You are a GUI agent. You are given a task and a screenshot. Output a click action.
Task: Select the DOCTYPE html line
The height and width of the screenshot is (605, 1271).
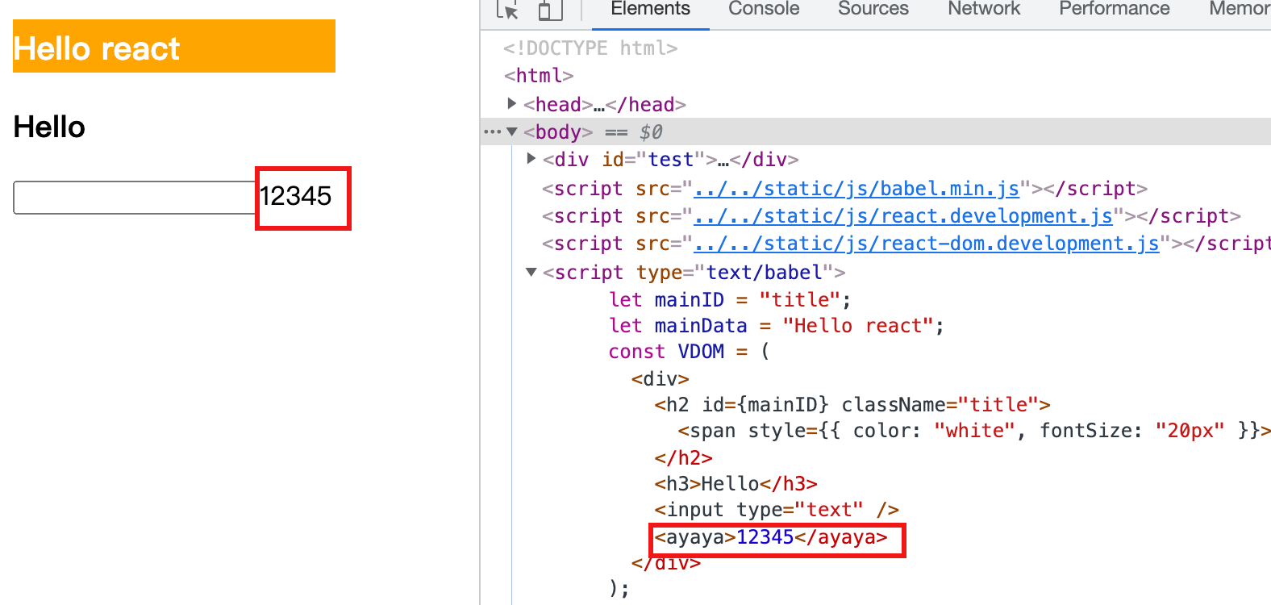[x=590, y=48]
